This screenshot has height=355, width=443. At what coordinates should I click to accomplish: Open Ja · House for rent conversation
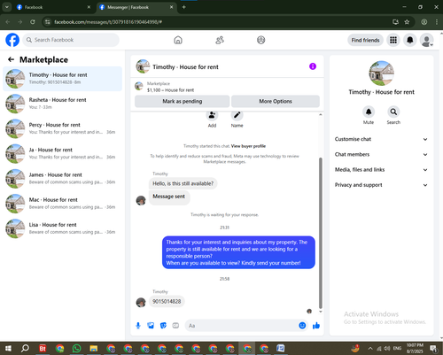tap(62, 153)
